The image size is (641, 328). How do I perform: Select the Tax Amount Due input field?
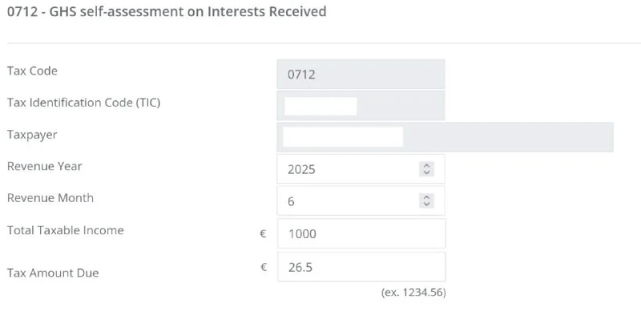coord(361,267)
